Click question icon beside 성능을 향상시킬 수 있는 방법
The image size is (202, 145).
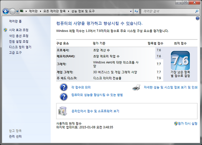[x=64, y=97]
